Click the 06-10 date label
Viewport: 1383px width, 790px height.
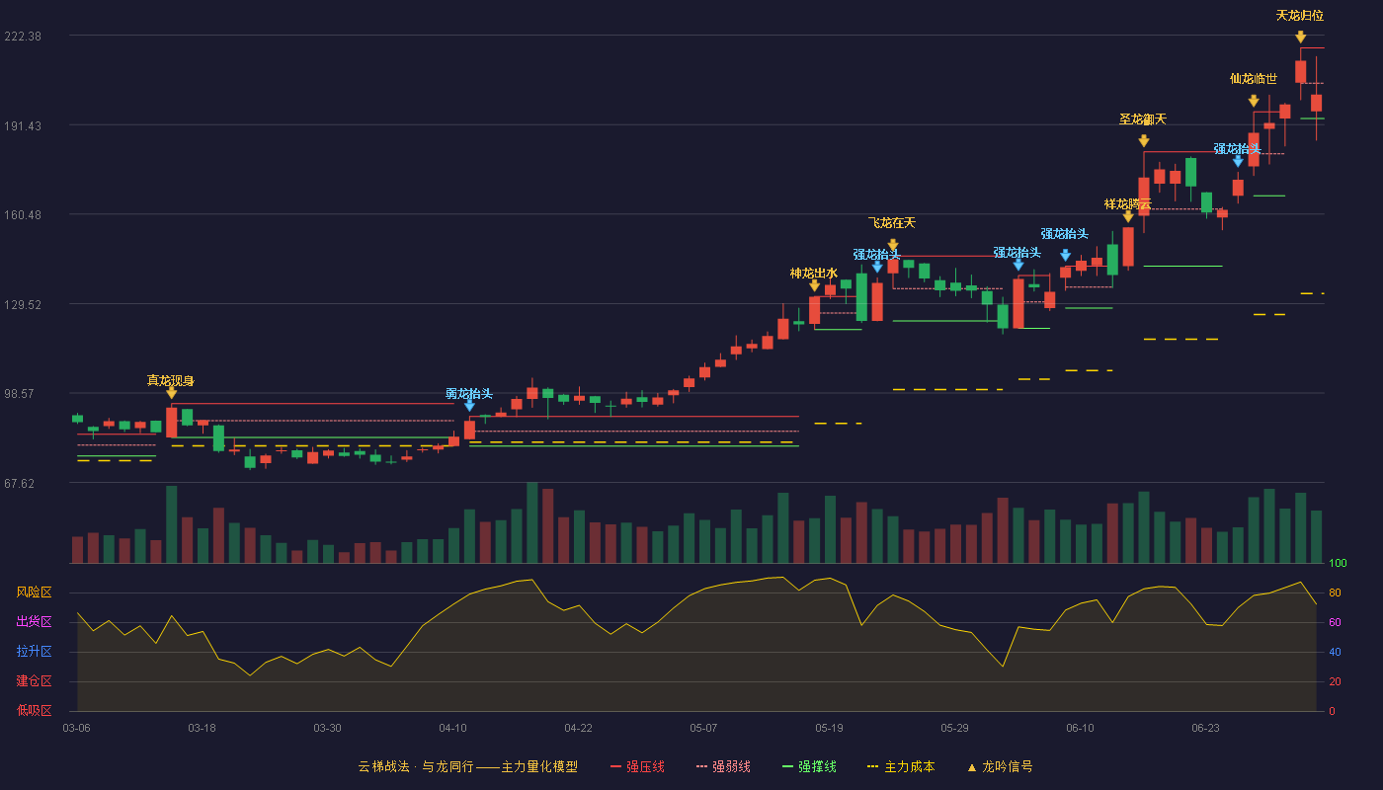1080,728
